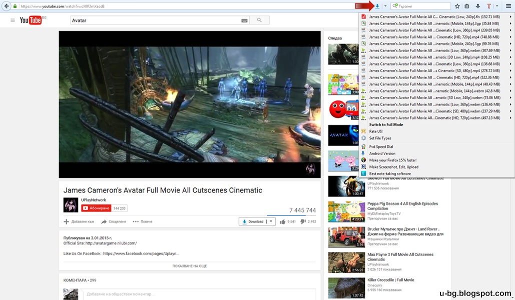Open the avatargame.nl.ubi.com official site link
The width and height of the screenshot is (515, 300).
tap(111, 243)
